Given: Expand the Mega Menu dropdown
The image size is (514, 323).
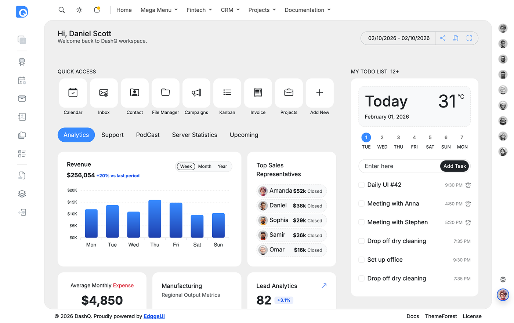Looking at the screenshot, I should point(159,10).
